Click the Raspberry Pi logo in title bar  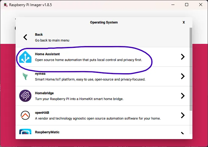point(5,5)
